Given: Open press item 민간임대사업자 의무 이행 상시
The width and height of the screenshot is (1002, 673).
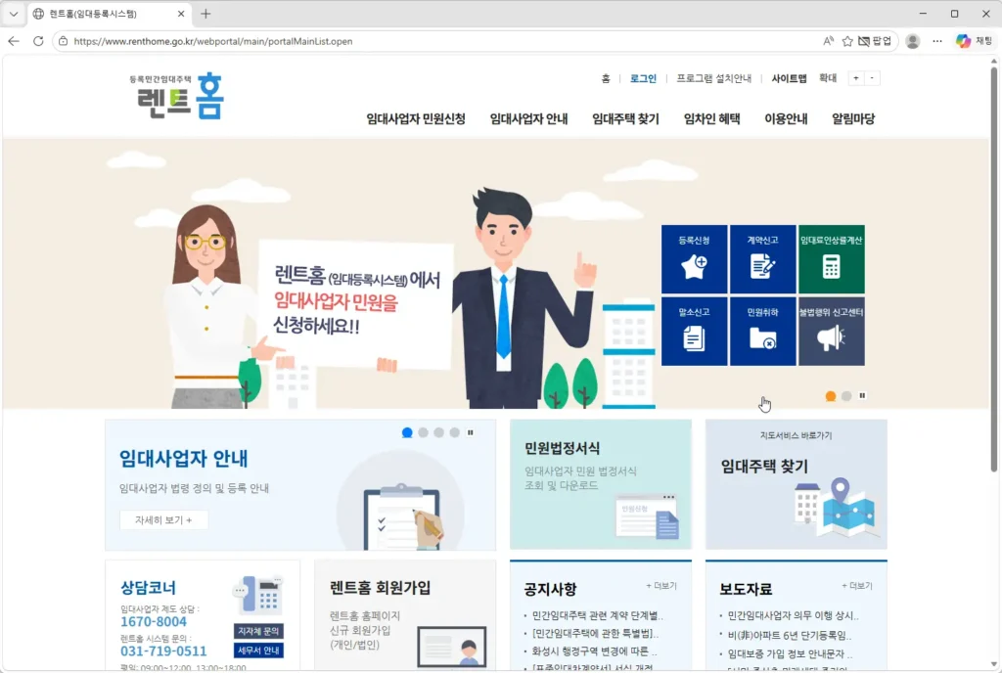Looking at the screenshot, I should (793, 615).
